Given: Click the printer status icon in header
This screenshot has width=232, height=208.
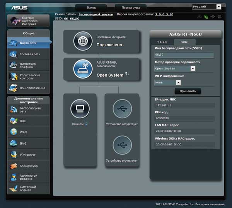Looking at the screenshot, I should (x=220, y=17).
